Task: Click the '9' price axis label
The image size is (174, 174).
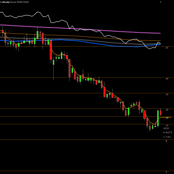Action: [x=166, y=141]
